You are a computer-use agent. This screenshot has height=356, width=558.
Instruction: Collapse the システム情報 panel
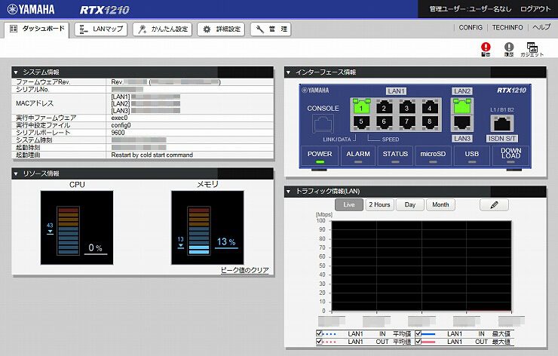16,72
